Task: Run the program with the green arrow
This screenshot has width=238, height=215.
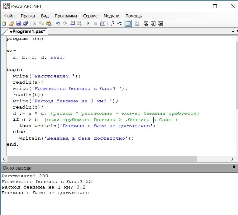Action: pyautogui.click(x=88, y=23)
